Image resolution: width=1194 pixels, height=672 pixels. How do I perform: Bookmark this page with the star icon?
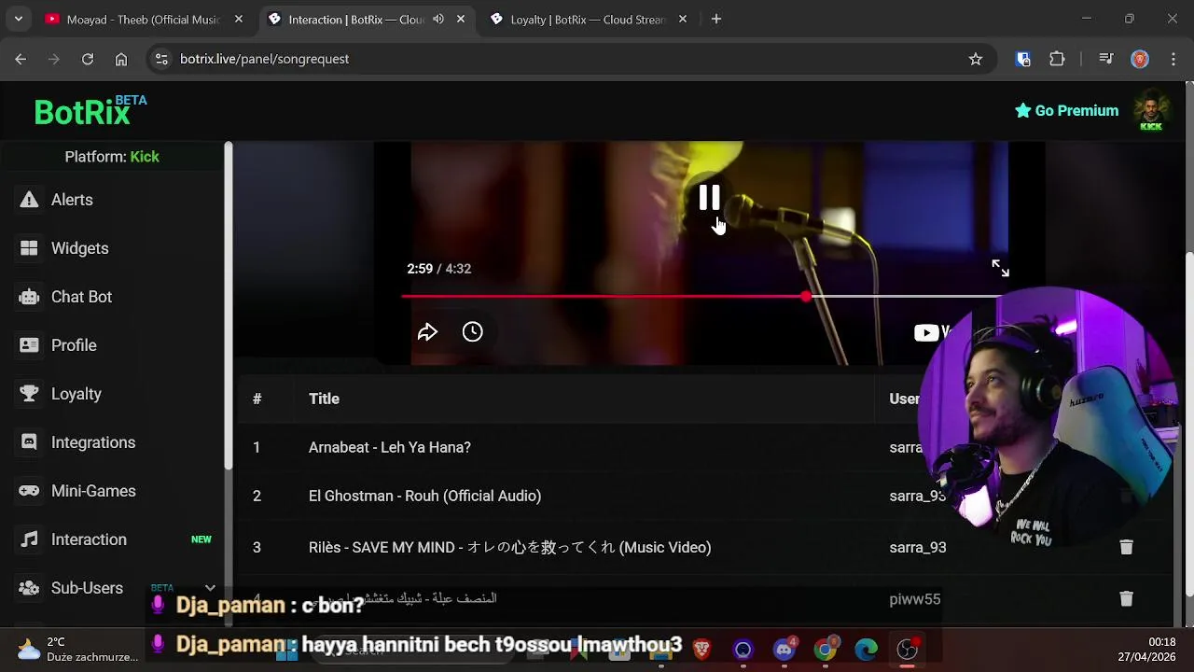tap(976, 59)
